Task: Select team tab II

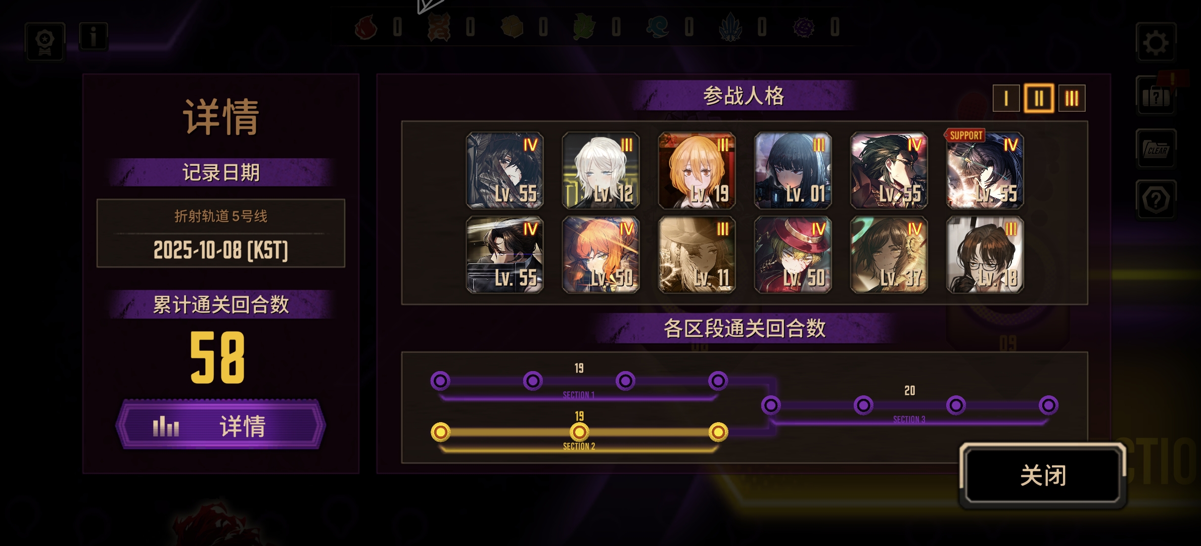Action: tap(1039, 98)
